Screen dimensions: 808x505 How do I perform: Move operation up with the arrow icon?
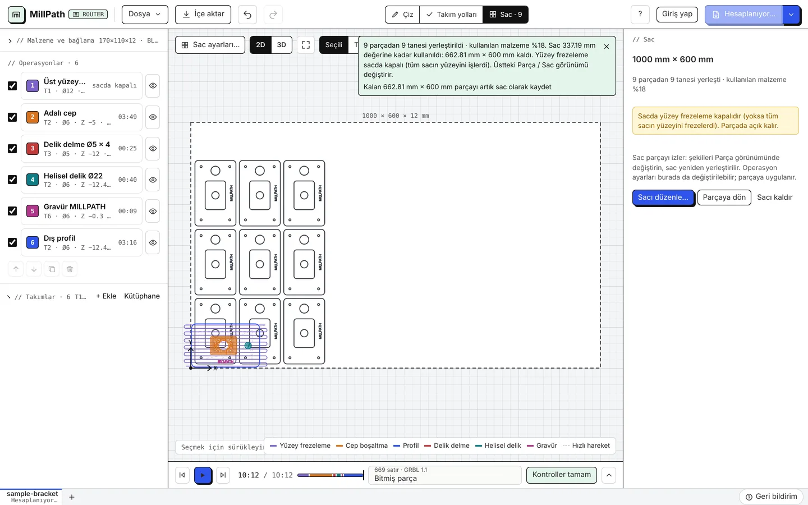pyautogui.click(x=16, y=269)
